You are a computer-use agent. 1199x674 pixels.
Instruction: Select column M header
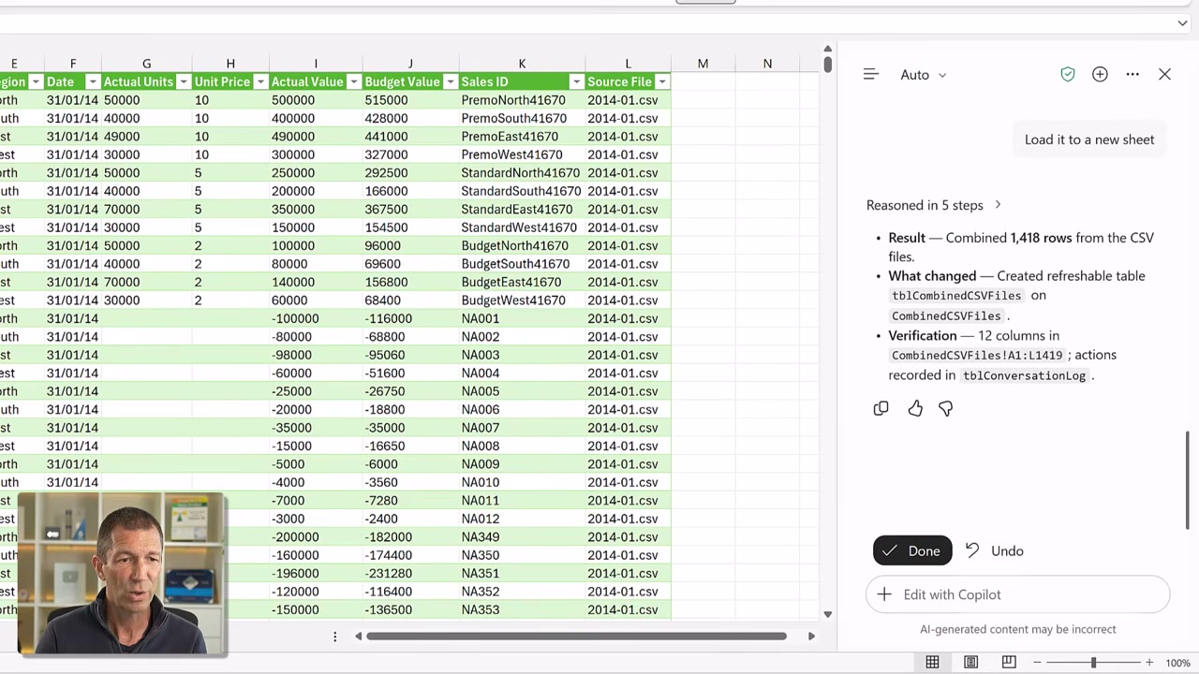point(703,64)
